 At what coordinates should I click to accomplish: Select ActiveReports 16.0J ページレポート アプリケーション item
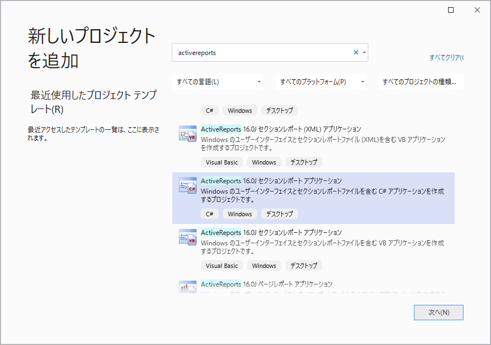point(266,284)
